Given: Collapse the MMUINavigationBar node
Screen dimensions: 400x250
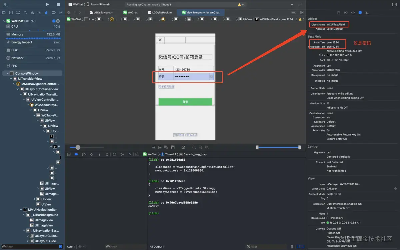Looking at the screenshot, I should pyautogui.click(x=21, y=210).
